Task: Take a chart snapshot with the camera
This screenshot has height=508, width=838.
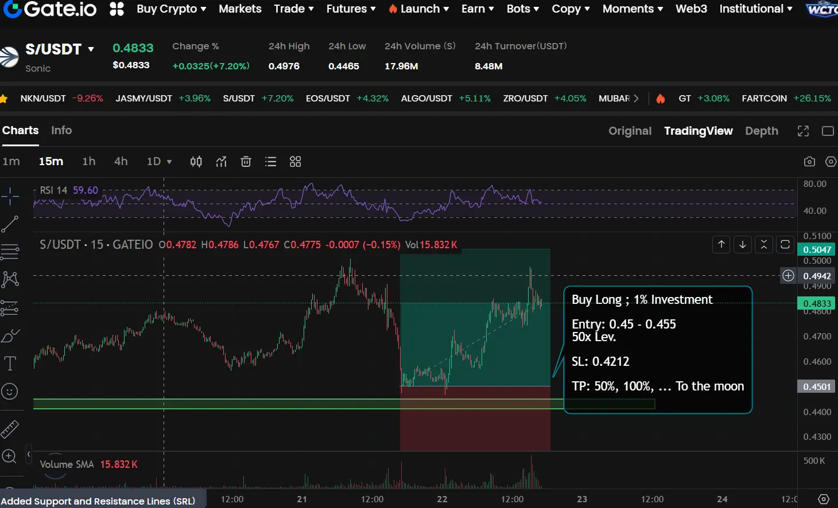Action: (809, 162)
